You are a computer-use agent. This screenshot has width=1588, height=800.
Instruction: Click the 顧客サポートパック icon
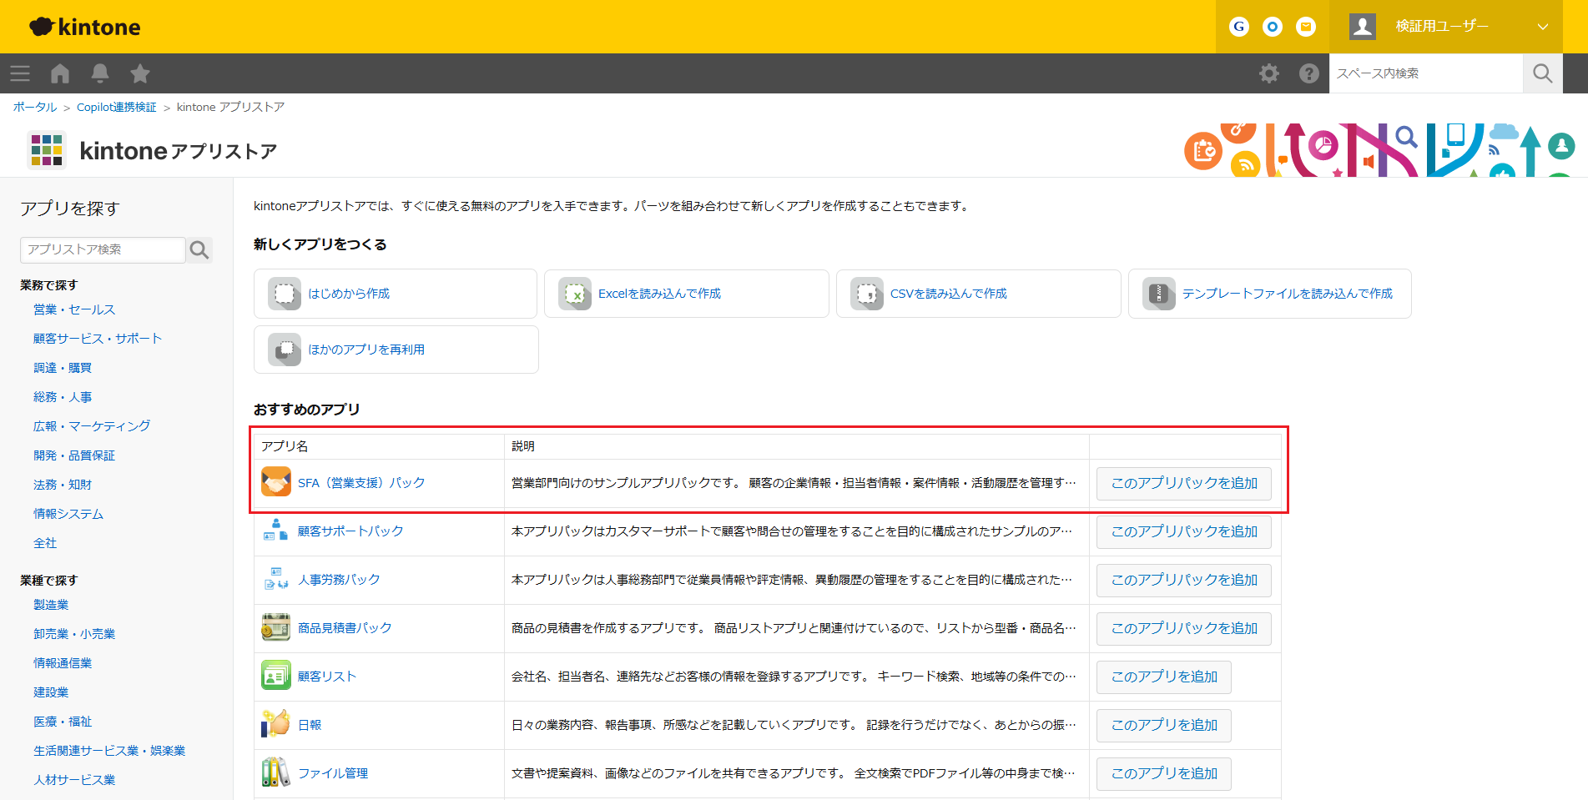click(x=276, y=531)
